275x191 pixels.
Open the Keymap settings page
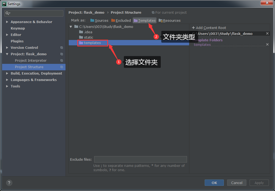click(18, 28)
